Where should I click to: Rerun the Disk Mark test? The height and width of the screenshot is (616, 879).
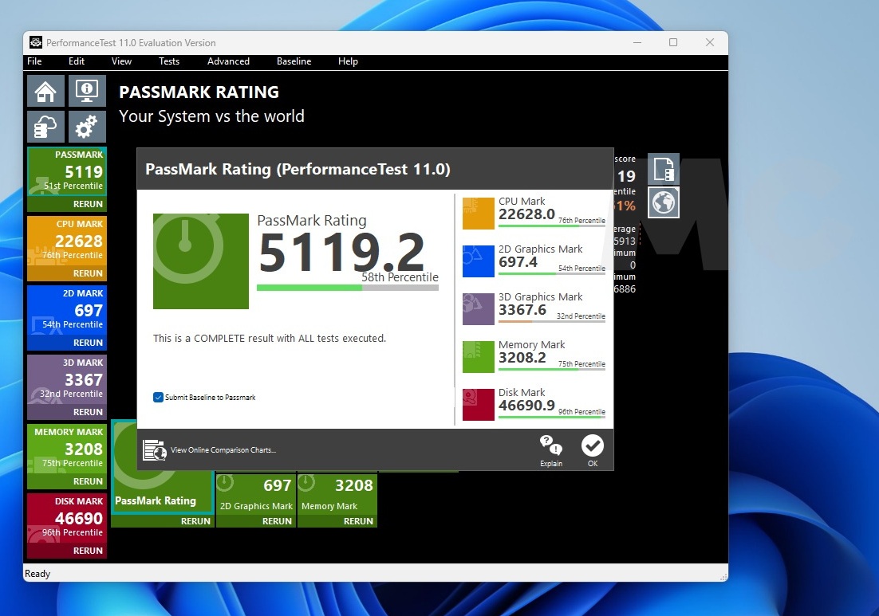88,551
